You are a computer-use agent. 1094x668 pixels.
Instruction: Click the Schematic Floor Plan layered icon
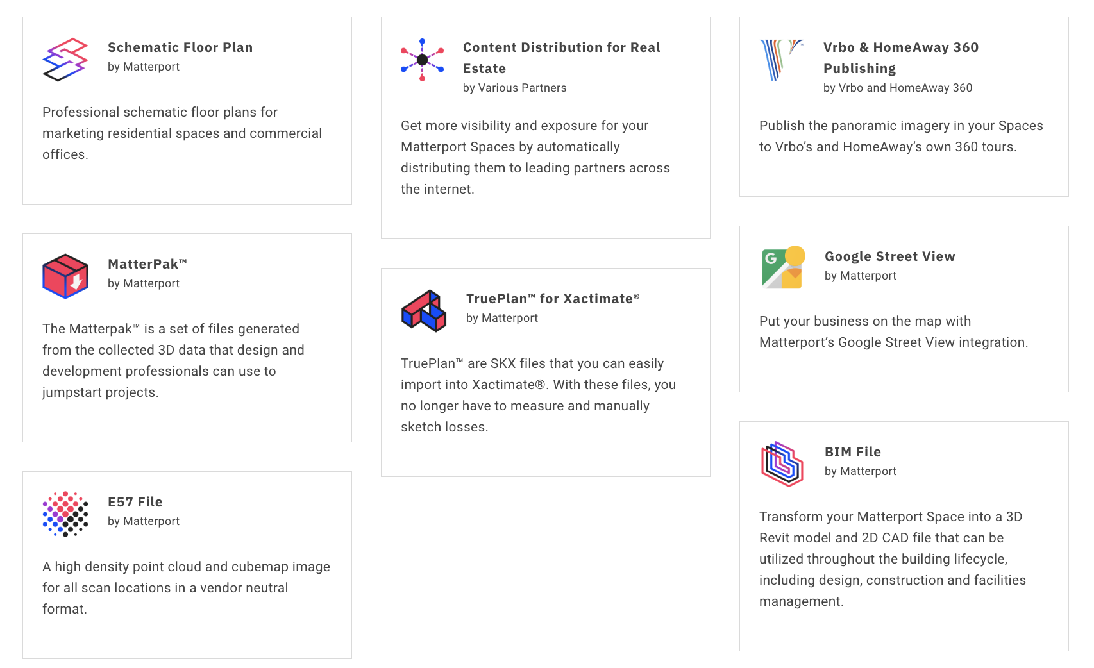point(65,60)
